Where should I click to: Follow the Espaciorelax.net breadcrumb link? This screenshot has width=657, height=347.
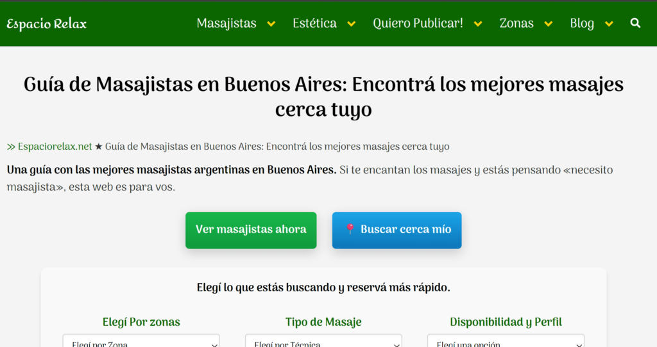[55, 147]
